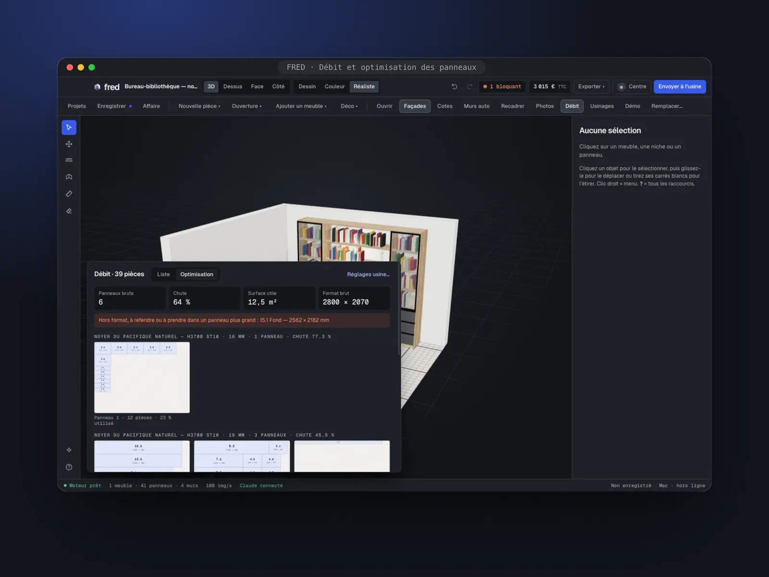Open the Usinages toolbar item
Screen dimensions: 769x577
click(602, 106)
